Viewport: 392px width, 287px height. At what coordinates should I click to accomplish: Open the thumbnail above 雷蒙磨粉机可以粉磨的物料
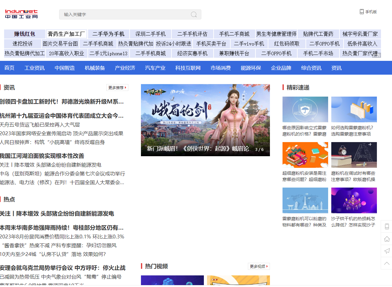(x=305, y=200)
